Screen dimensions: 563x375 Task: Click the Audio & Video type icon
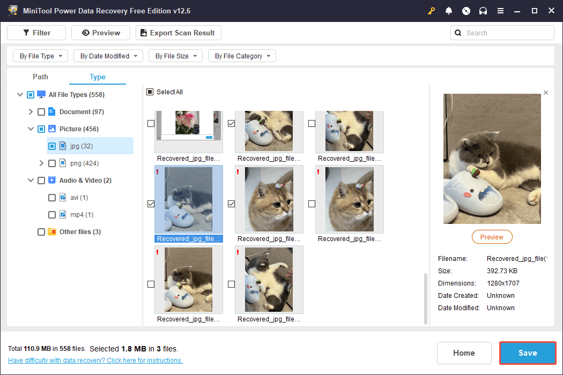(x=52, y=181)
